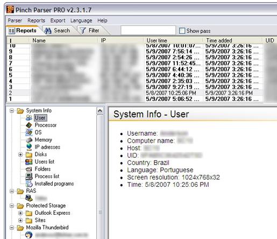Click the Installed programs icon
Viewport: 277px width, 239px height.
point(29,184)
